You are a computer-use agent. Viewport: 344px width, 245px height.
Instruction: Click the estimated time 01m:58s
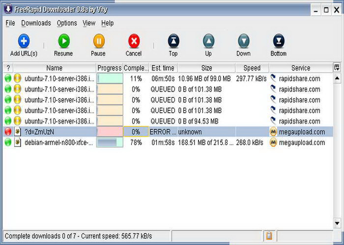tap(163, 143)
